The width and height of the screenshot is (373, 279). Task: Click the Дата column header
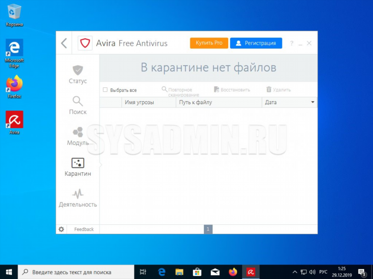pyautogui.click(x=289, y=102)
